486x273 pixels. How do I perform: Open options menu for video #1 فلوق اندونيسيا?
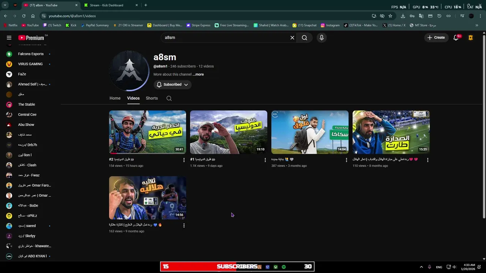tap(265, 160)
